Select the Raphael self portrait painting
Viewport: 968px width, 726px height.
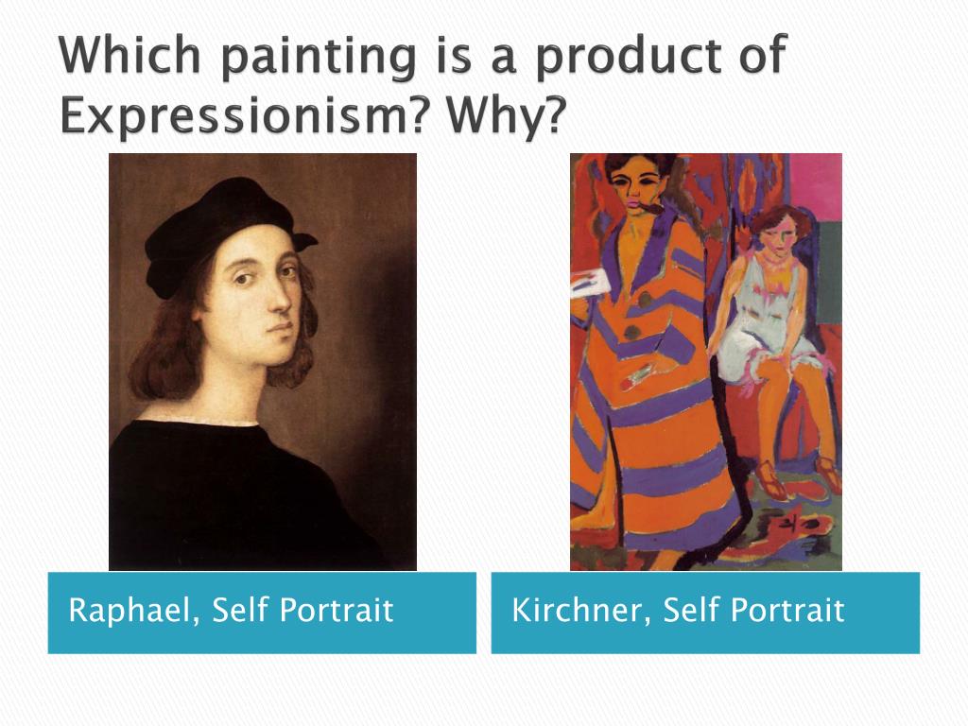click(263, 362)
